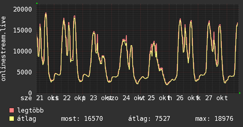Click the 23 okt date label
Viewport: 243px width, 127px height.
coord(101,98)
